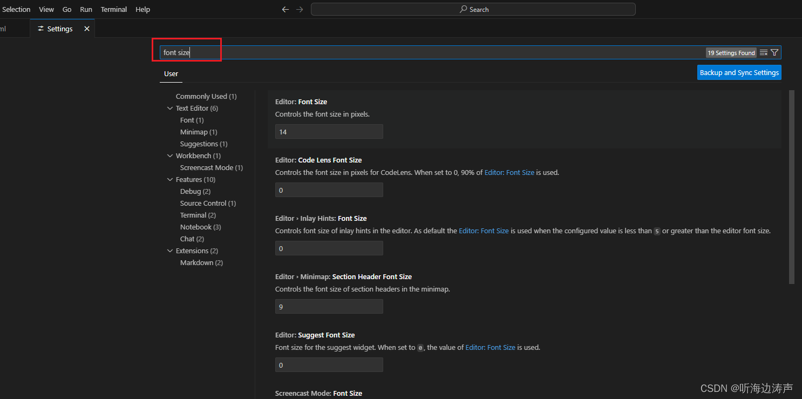
Task: Open the Selection menu
Action: click(x=16, y=9)
